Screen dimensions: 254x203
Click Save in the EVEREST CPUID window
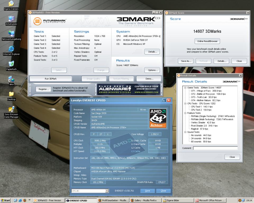(x=148, y=191)
